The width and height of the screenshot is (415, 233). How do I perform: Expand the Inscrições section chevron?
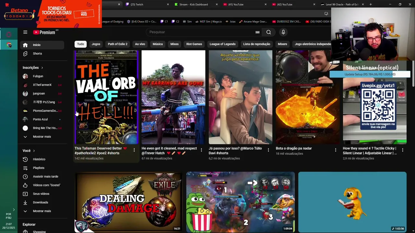pyautogui.click(x=42, y=68)
